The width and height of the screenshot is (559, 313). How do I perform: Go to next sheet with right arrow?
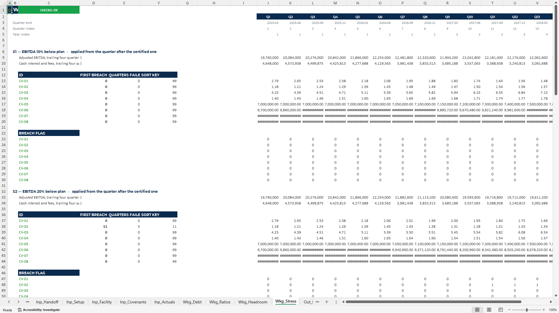tap(18, 302)
